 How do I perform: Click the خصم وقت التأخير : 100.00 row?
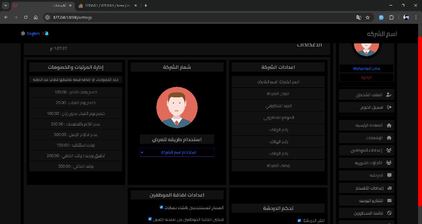click(x=76, y=92)
